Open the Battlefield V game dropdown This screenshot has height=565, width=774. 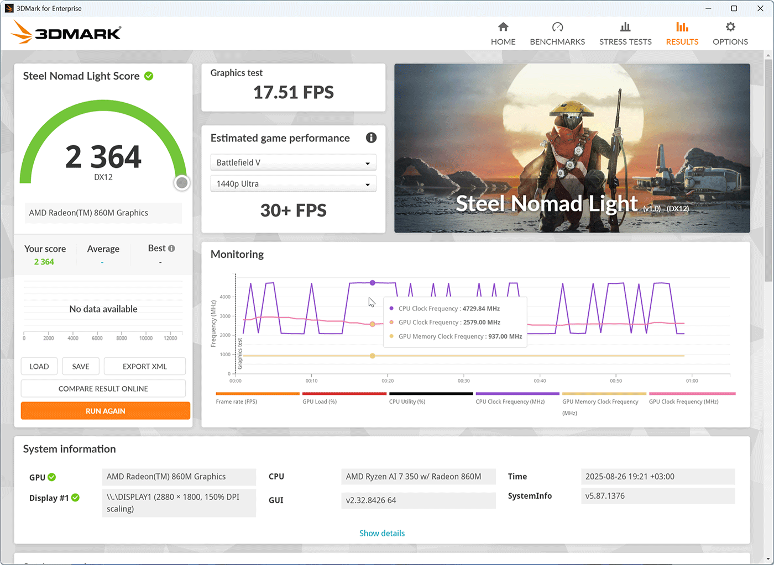coord(293,162)
